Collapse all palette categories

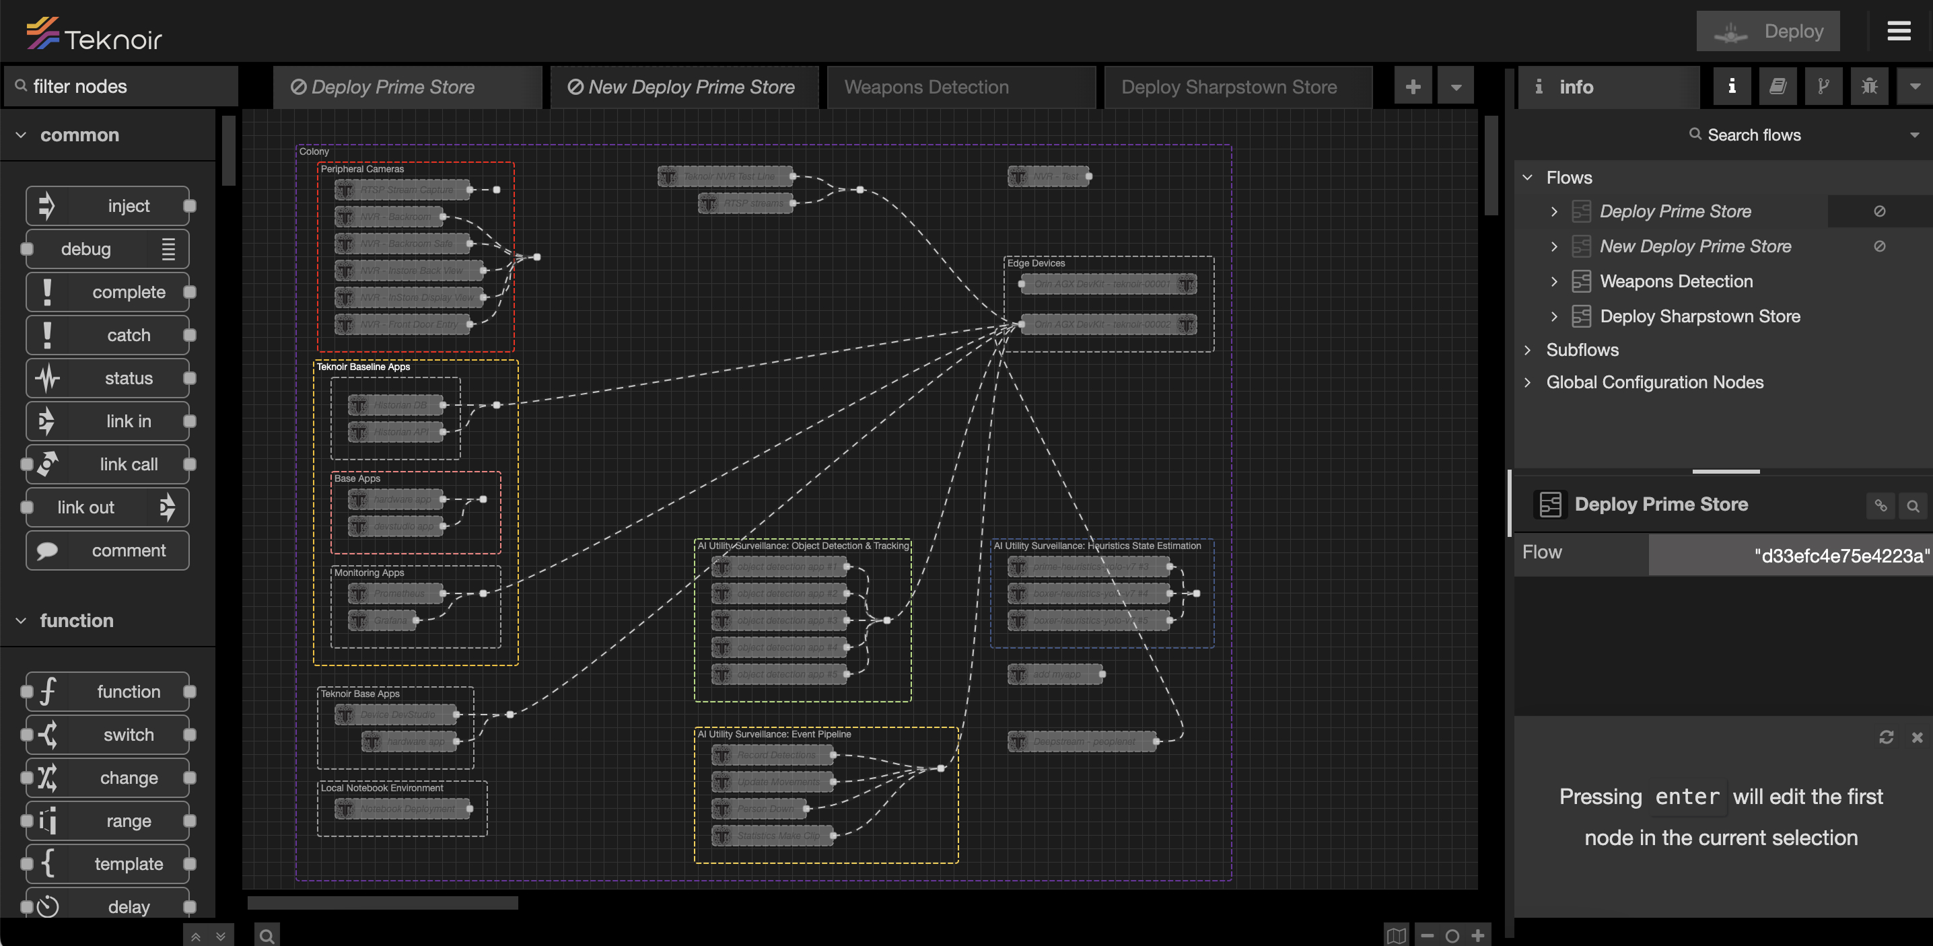(x=195, y=935)
